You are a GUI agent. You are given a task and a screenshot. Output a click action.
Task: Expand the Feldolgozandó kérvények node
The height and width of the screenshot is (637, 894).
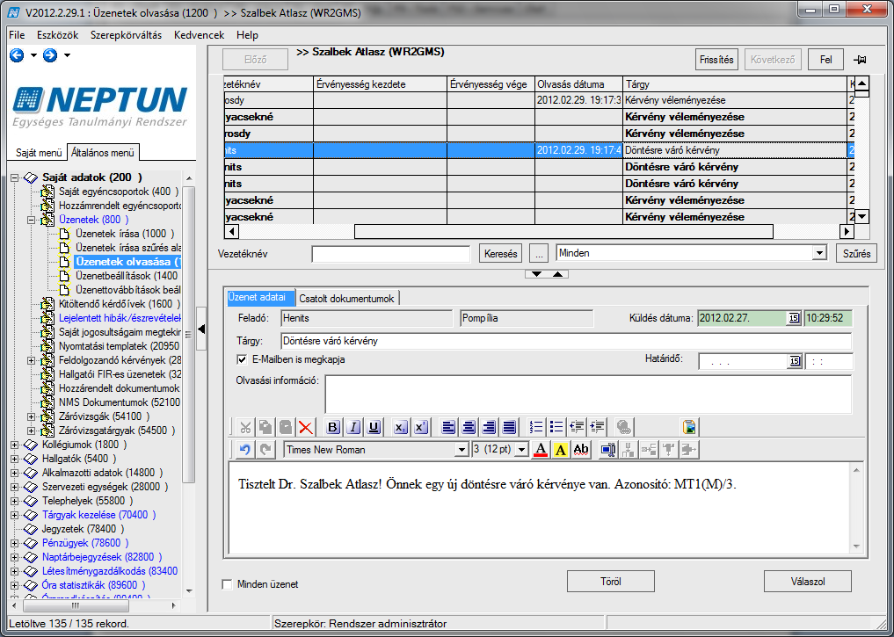32,360
